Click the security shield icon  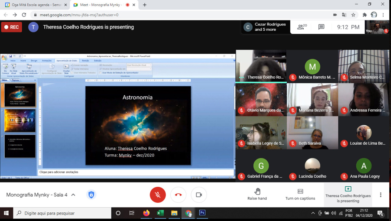point(91,195)
